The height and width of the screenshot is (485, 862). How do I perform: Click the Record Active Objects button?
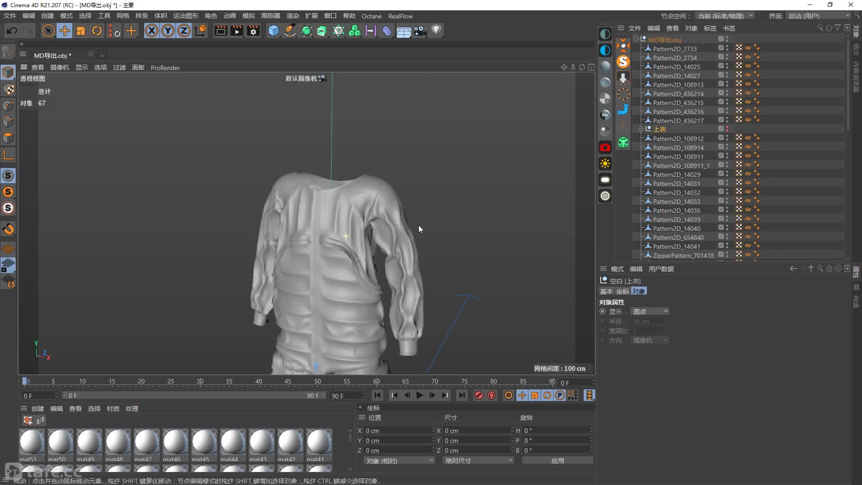point(479,395)
